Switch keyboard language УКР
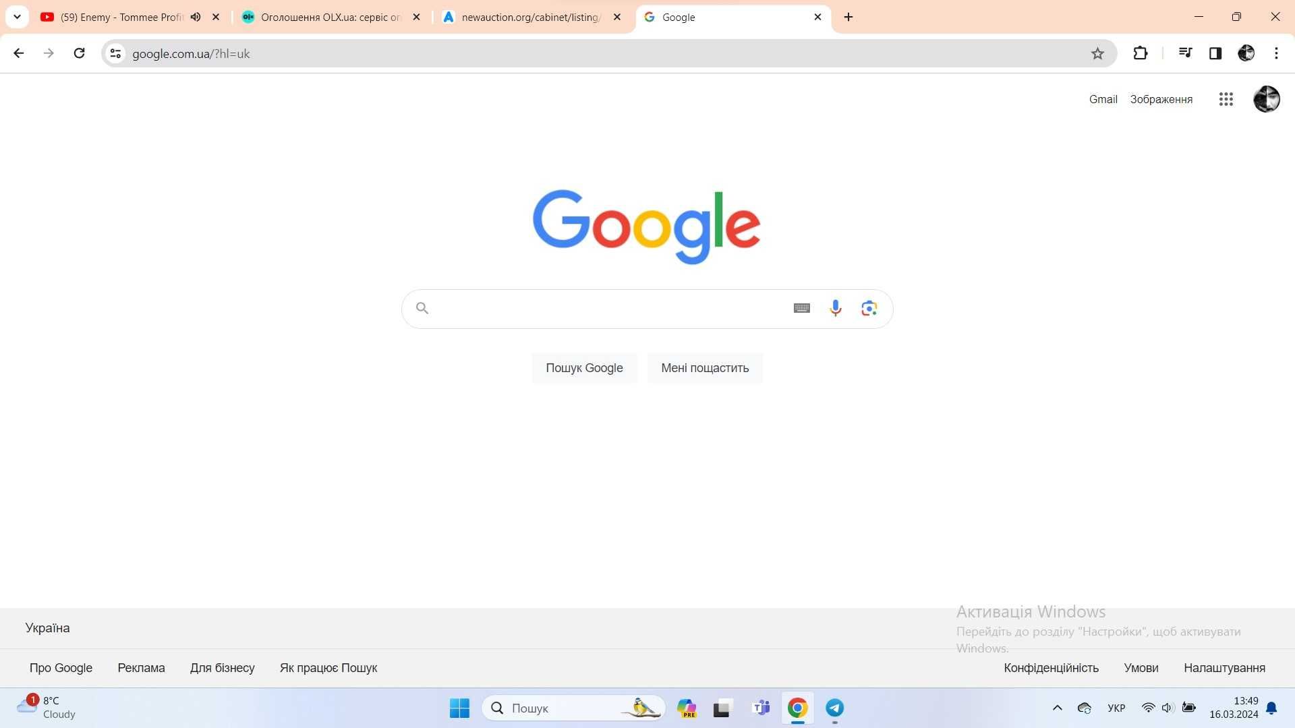The width and height of the screenshot is (1295, 728). [1116, 708]
